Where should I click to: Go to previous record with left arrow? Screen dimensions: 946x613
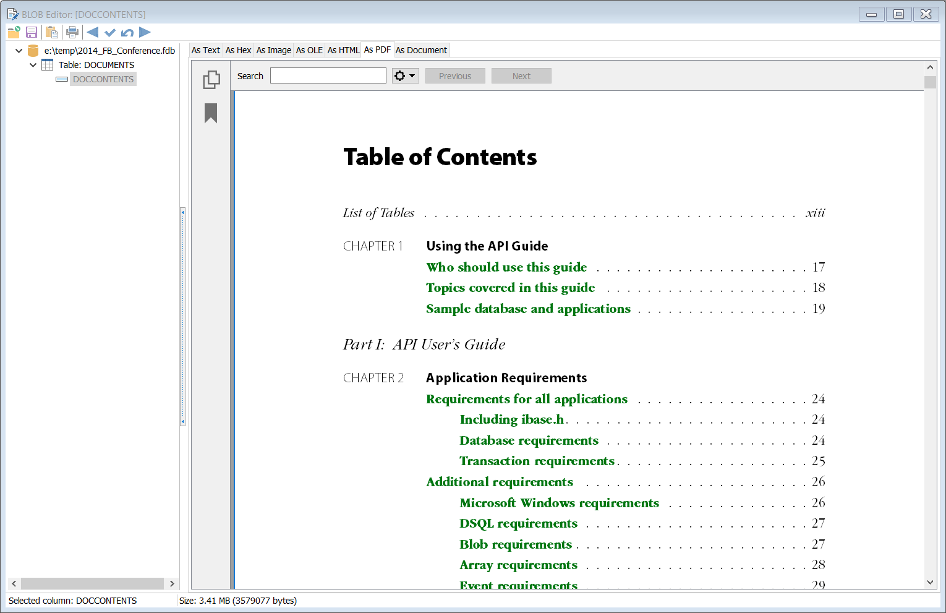(x=93, y=32)
